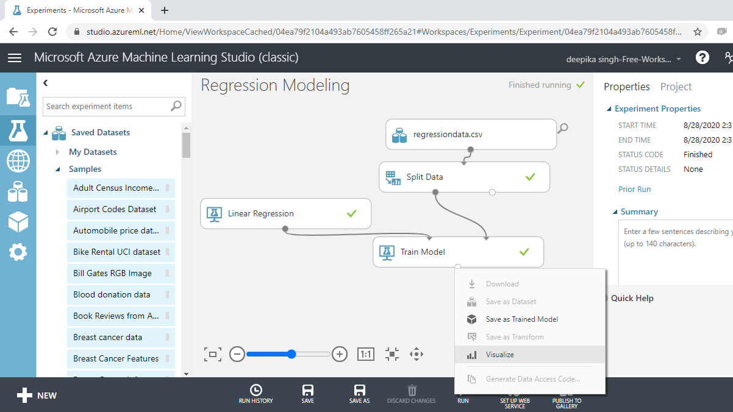
Task: Expand the My Datasets node
Action: [58, 152]
